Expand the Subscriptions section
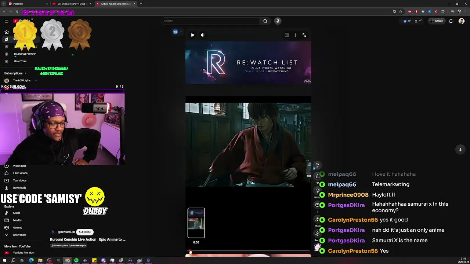The image size is (470, 264). click(x=15, y=73)
